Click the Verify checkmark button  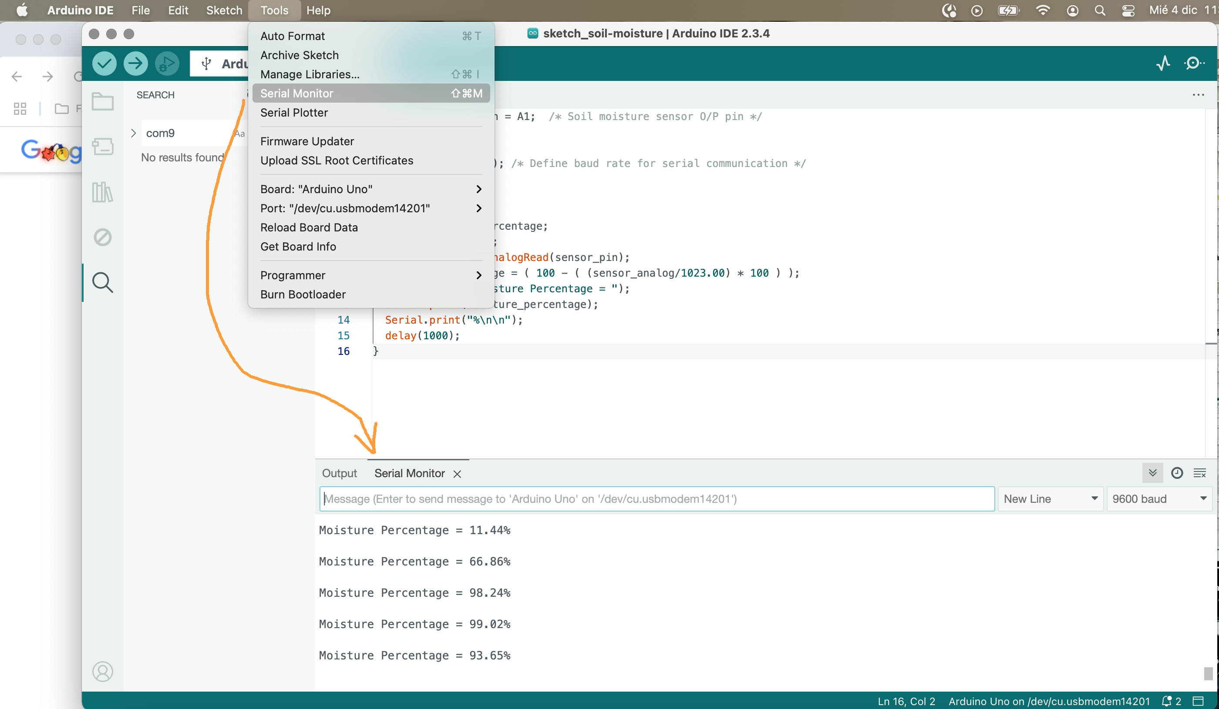104,64
